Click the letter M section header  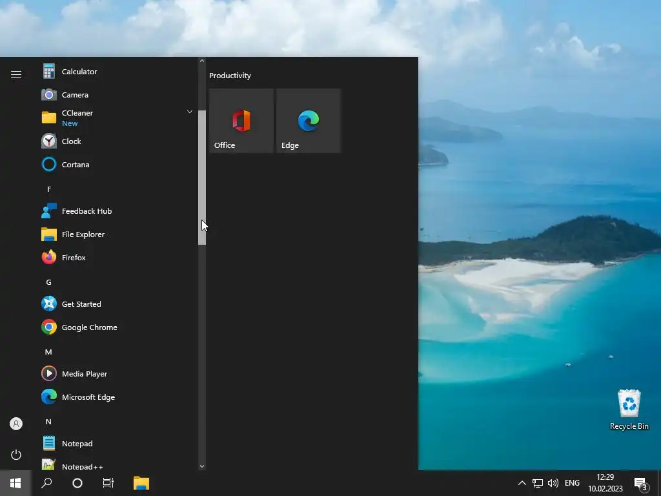tap(49, 352)
